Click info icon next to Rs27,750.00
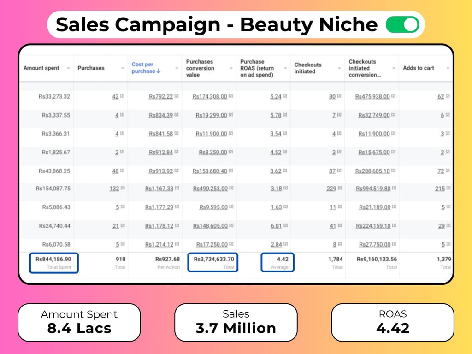Viewport: 472px width, 354px height. (x=394, y=244)
